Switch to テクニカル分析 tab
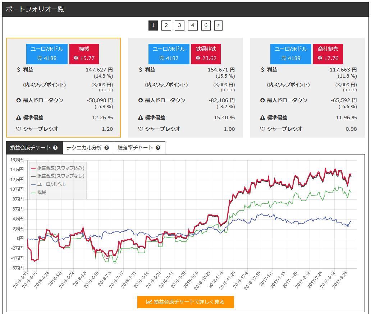The height and width of the screenshot is (314, 371). (84, 148)
